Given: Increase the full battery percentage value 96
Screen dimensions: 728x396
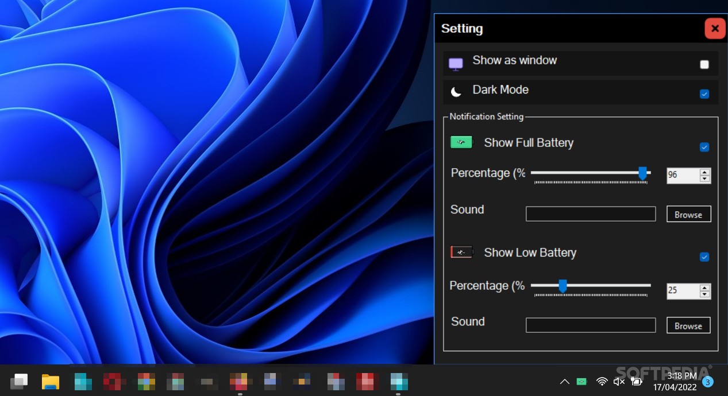Looking at the screenshot, I should [704, 172].
